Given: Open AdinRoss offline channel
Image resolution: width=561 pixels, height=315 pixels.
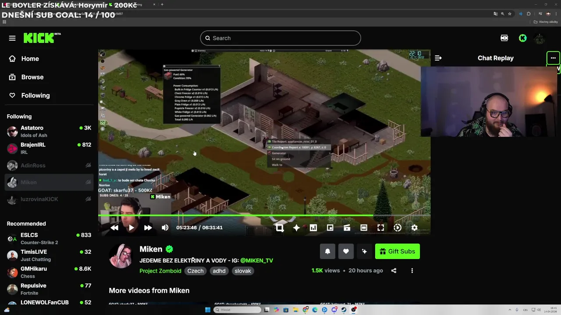Looking at the screenshot, I should (x=49, y=165).
